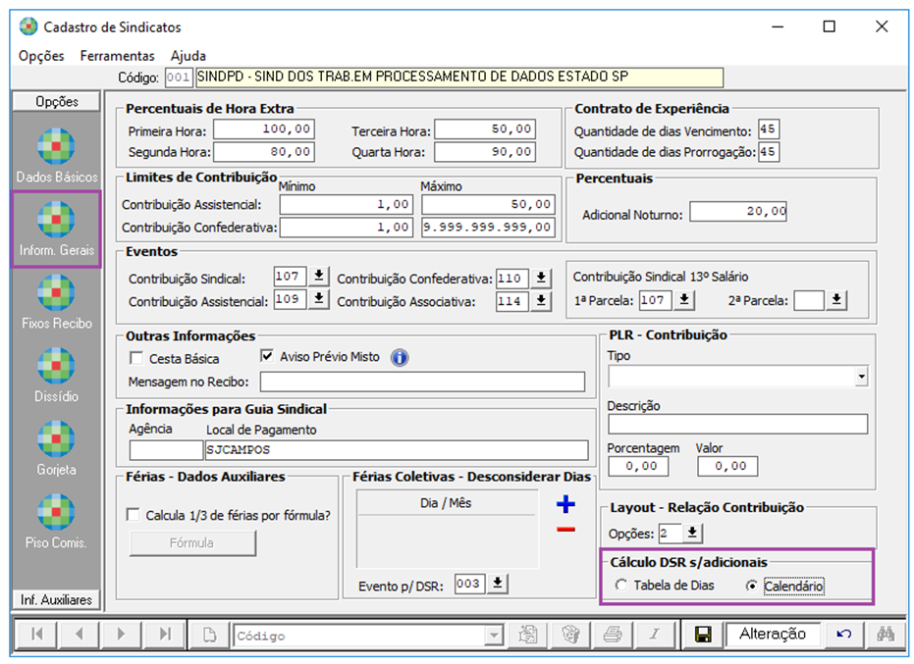Click the Adicional Noturno field
Viewport: 914px width, 664px height.
pyautogui.click(x=738, y=212)
